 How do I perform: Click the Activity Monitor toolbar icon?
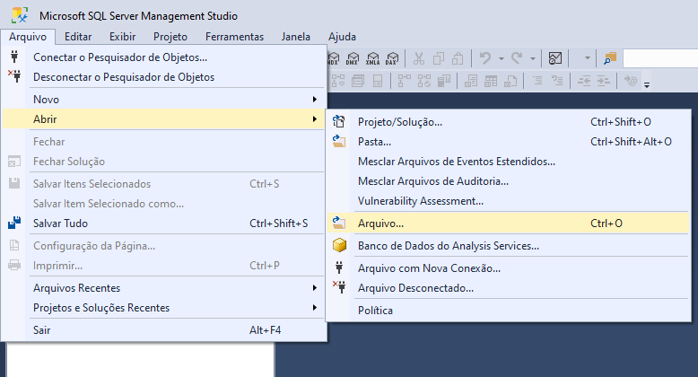pos(555,58)
